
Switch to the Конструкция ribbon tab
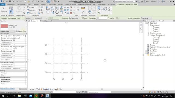coord(21,5)
